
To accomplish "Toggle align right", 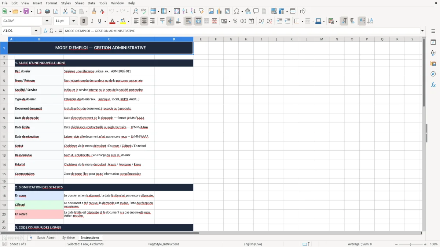I will point(152,21).
